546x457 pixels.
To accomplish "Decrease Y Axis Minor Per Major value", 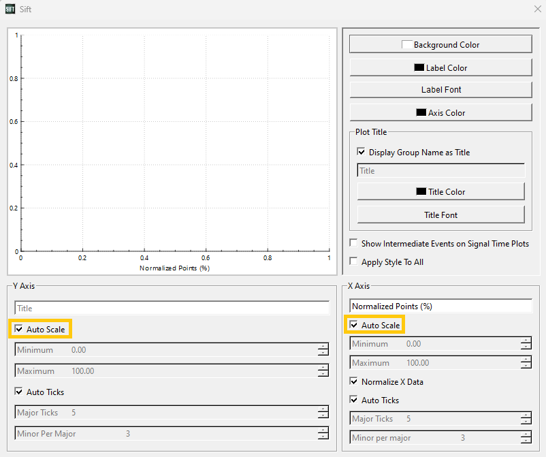I will pos(323,437).
